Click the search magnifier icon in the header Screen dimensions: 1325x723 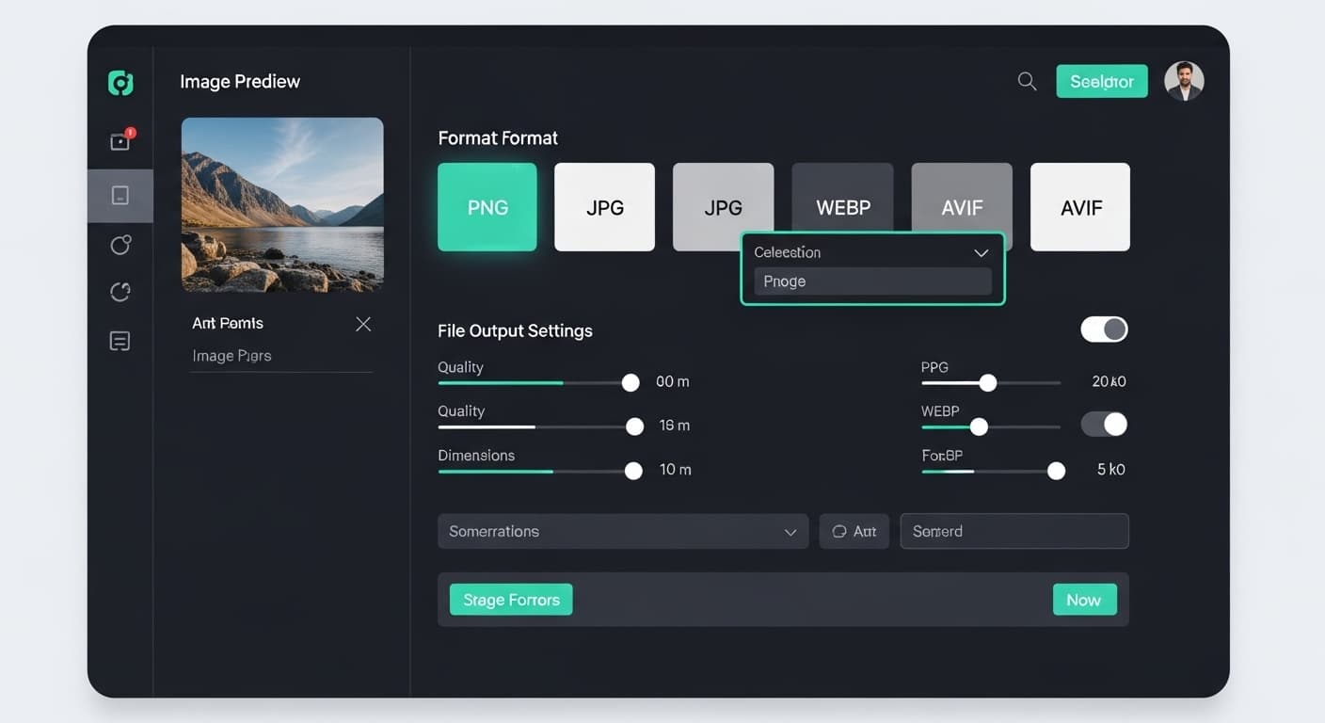coord(1027,81)
